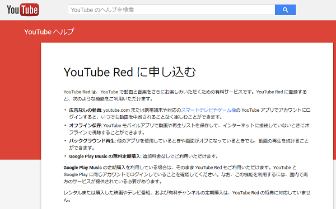Viewport: 336px width, 209px height.
Task: Click the bold text バックグラウンド再生
Action: point(92,141)
